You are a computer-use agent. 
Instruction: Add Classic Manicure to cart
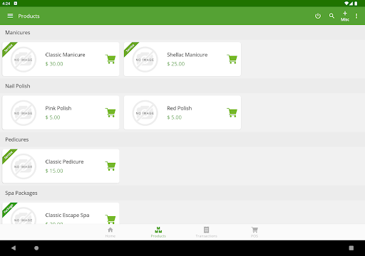[x=110, y=59]
